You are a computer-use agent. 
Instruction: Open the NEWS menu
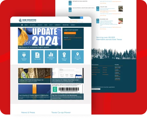point(46,25)
